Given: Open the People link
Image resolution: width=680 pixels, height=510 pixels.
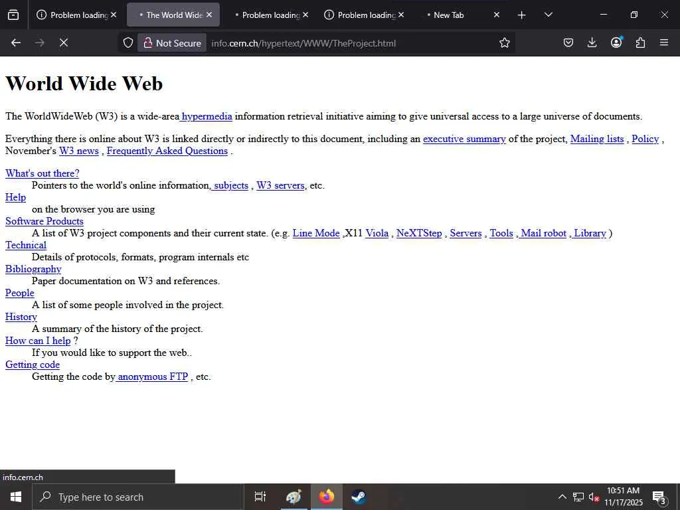Looking at the screenshot, I should click(19, 293).
